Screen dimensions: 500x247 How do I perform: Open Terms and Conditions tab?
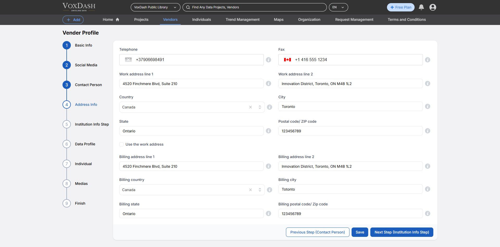click(407, 19)
